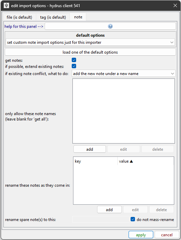Switch to the file (is default) tab
This screenshot has height=240, width=181.
pyautogui.click(x=19, y=17)
